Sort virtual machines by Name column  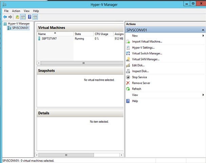(x=55, y=34)
